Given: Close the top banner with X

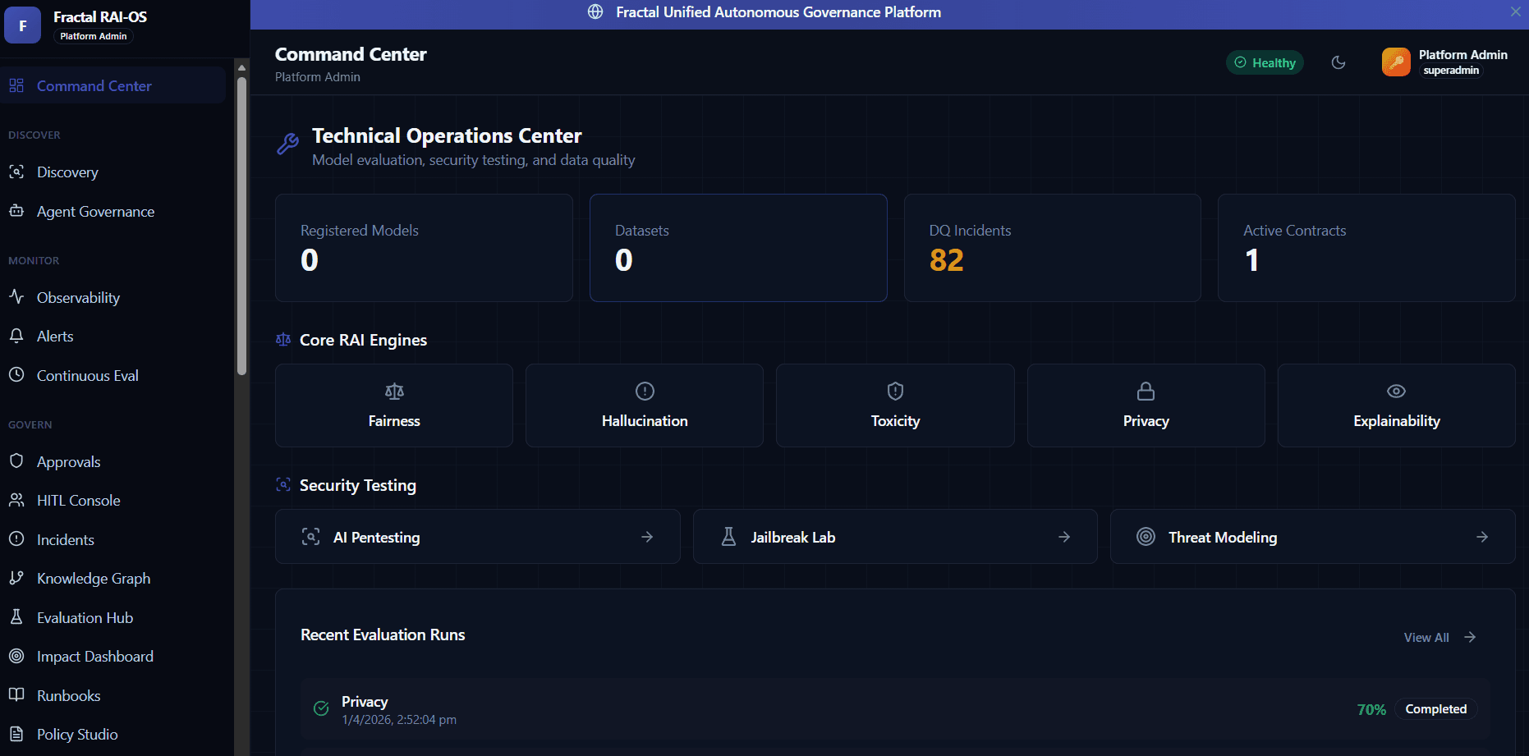Looking at the screenshot, I should tap(1516, 12).
